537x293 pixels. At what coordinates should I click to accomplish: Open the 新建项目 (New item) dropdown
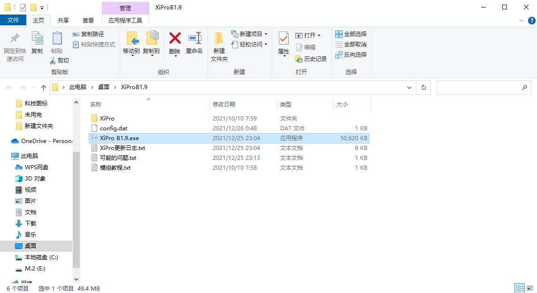[x=249, y=34]
